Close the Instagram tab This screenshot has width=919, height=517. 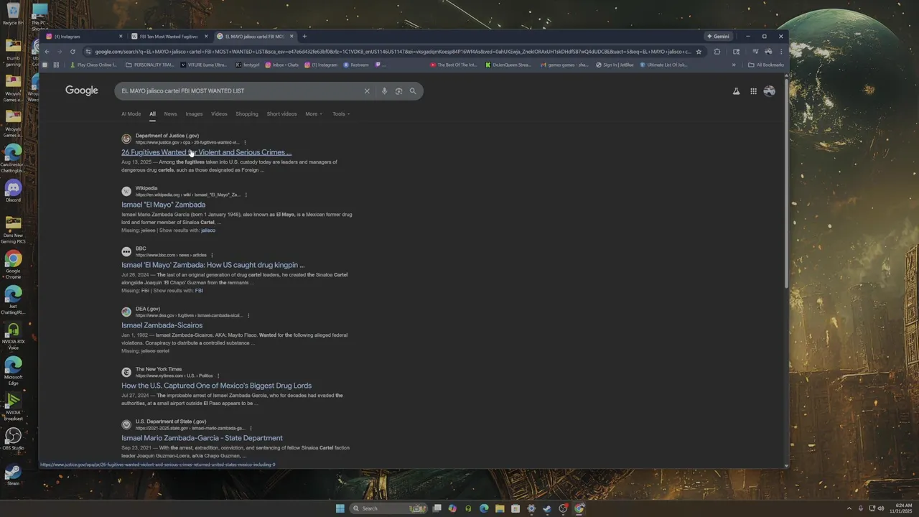tap(121, 37)
